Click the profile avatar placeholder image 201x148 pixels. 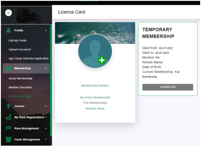click(95, 50)
